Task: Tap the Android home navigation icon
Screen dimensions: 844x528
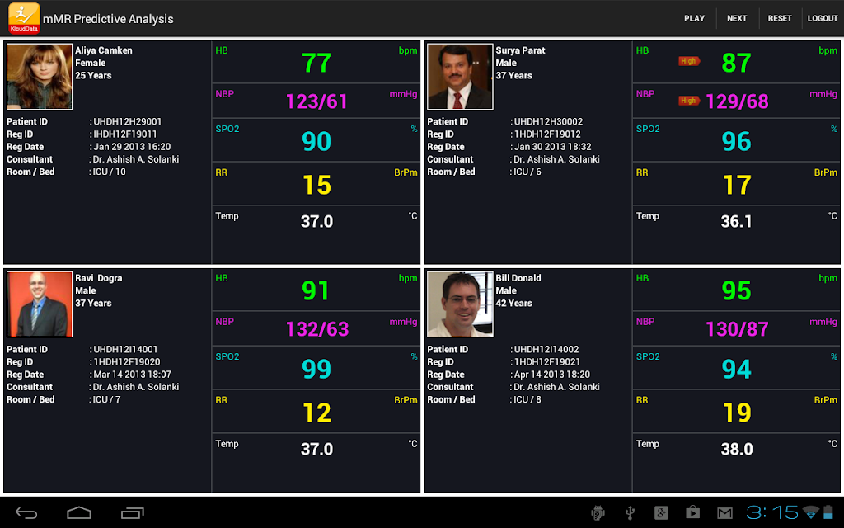Action: [x=79, y=513]
